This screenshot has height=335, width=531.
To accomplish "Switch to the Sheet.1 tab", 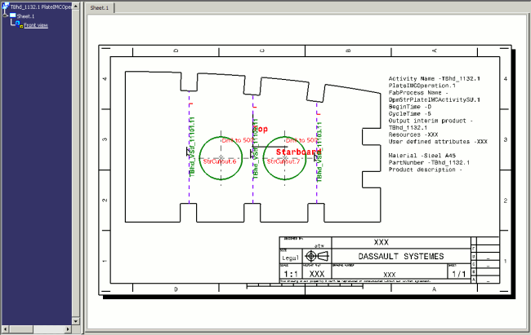I will coord(101,7).
